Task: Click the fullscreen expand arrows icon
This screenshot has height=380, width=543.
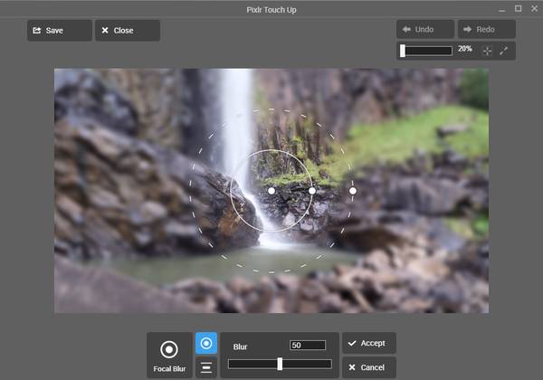Action: coord(504,51)
